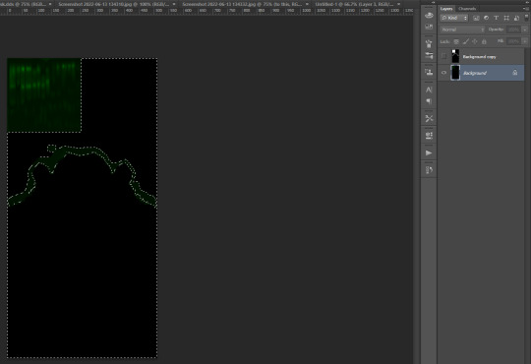Open the Normal blend mode dropdown
The width and height of the screenshot is (531, 364).
point(462,30)
